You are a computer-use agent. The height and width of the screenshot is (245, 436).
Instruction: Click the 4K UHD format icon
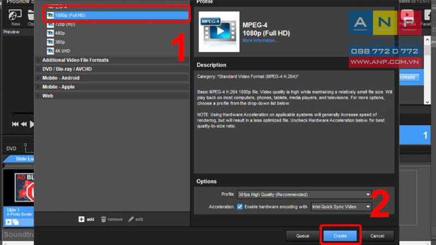tap(50, 51)
